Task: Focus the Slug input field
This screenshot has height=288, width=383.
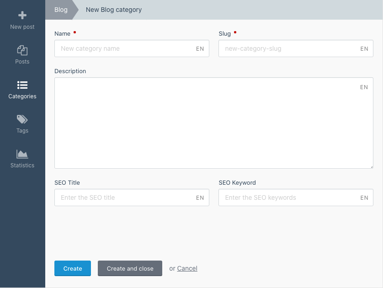Action: tap(296, 48)
